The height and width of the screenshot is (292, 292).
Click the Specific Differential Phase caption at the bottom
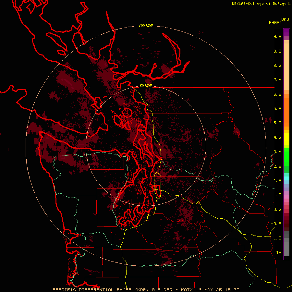tap(146, 290)
